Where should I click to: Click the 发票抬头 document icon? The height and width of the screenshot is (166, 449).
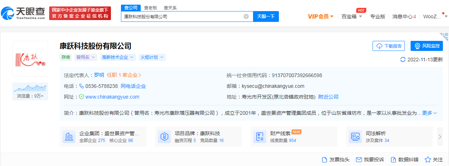tap(324, 160)
